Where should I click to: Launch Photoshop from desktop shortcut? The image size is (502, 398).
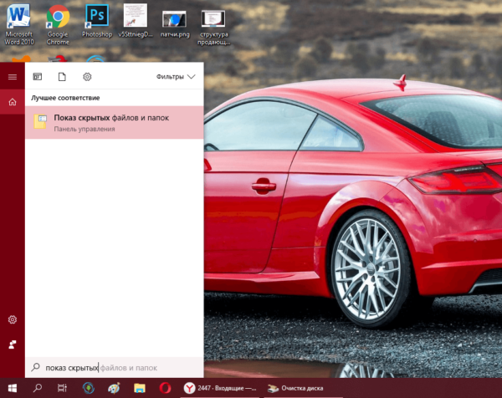[97, 21]
